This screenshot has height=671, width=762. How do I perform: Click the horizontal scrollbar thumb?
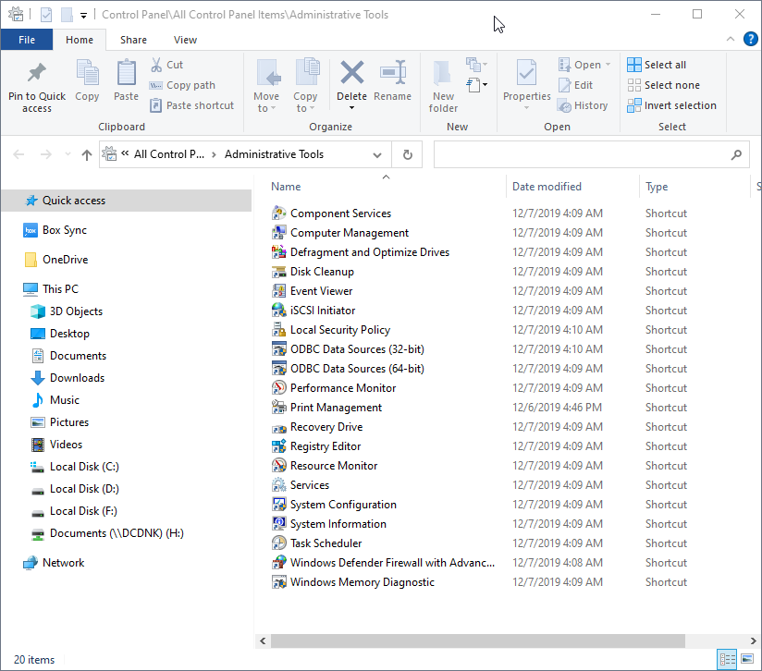tap(478, 640)
